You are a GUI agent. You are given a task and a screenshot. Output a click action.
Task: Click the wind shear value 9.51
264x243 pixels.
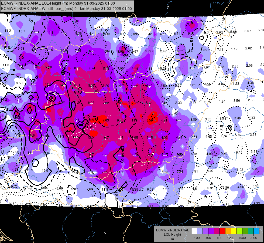tap(36, 32)
